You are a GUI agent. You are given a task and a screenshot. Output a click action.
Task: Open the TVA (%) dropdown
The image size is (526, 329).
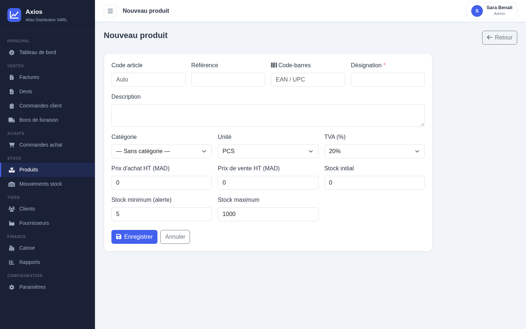click(374, 151)
